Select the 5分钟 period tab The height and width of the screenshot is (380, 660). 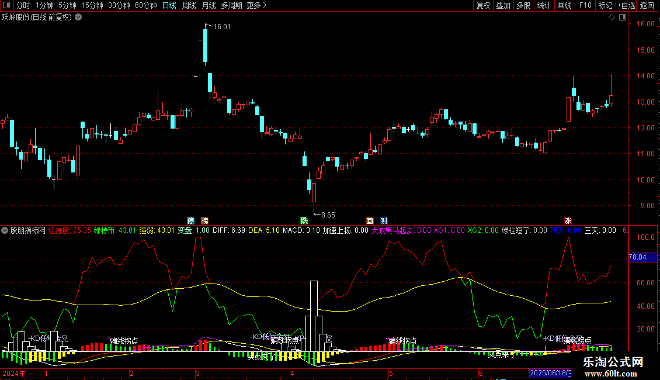pyautogui.click(x=67, y=5)
